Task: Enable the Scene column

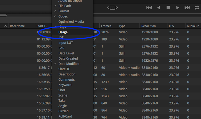Action: pyautogui.click(x=72, y=95)
